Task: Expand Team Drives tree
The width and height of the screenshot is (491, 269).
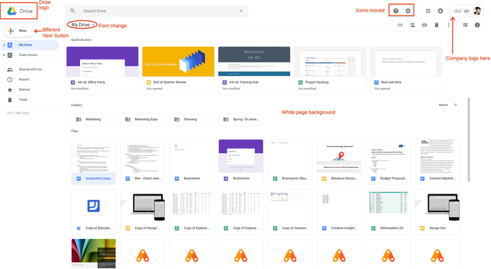Action: [x=4, y=55]
